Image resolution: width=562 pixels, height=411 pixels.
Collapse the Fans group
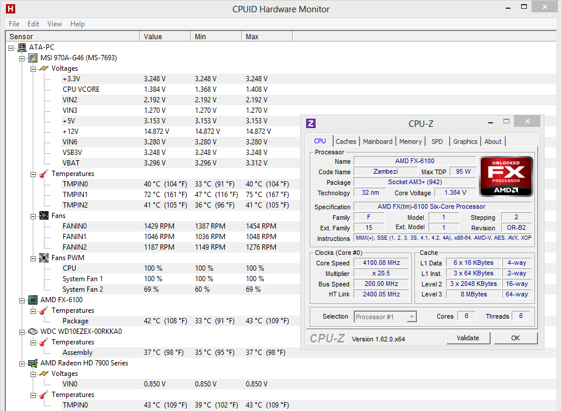pyautogui.click(x=33, y=216)
